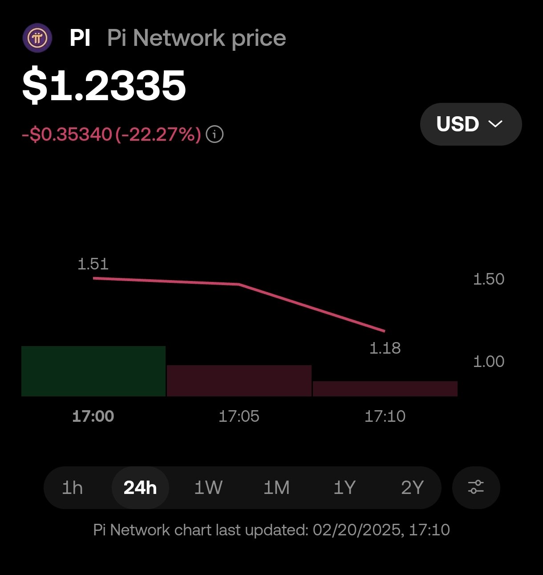Click the red volume bar at 17:10
This screenshot has height=575, width=543.
point(385,389)
